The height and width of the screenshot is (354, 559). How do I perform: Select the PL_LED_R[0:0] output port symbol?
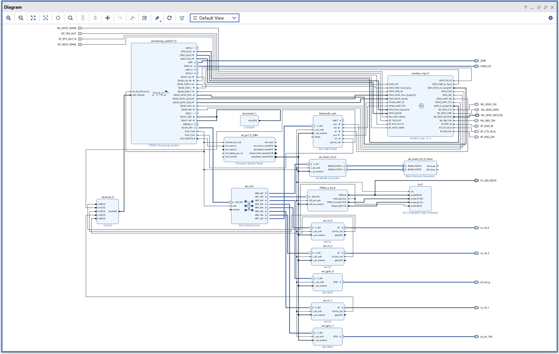click(476, 180)
